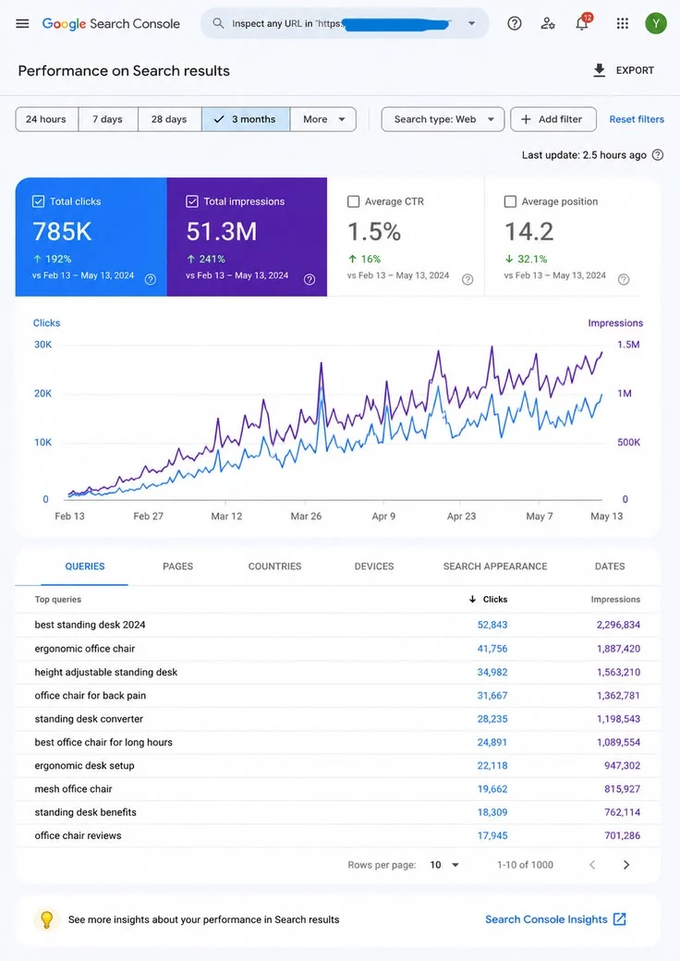
Task: Select the 24 hours date range
Action: pos(46,119)
